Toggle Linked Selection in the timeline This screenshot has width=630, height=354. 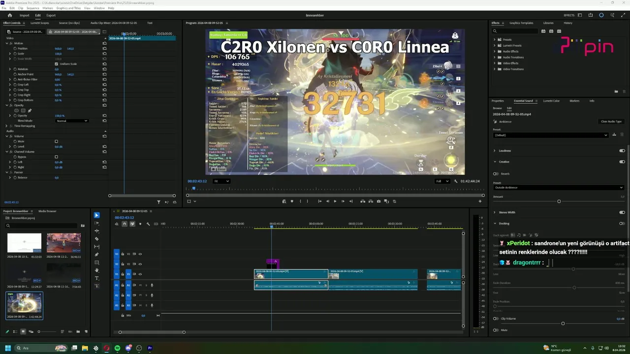pyautogui.click(x=132, y=224)
